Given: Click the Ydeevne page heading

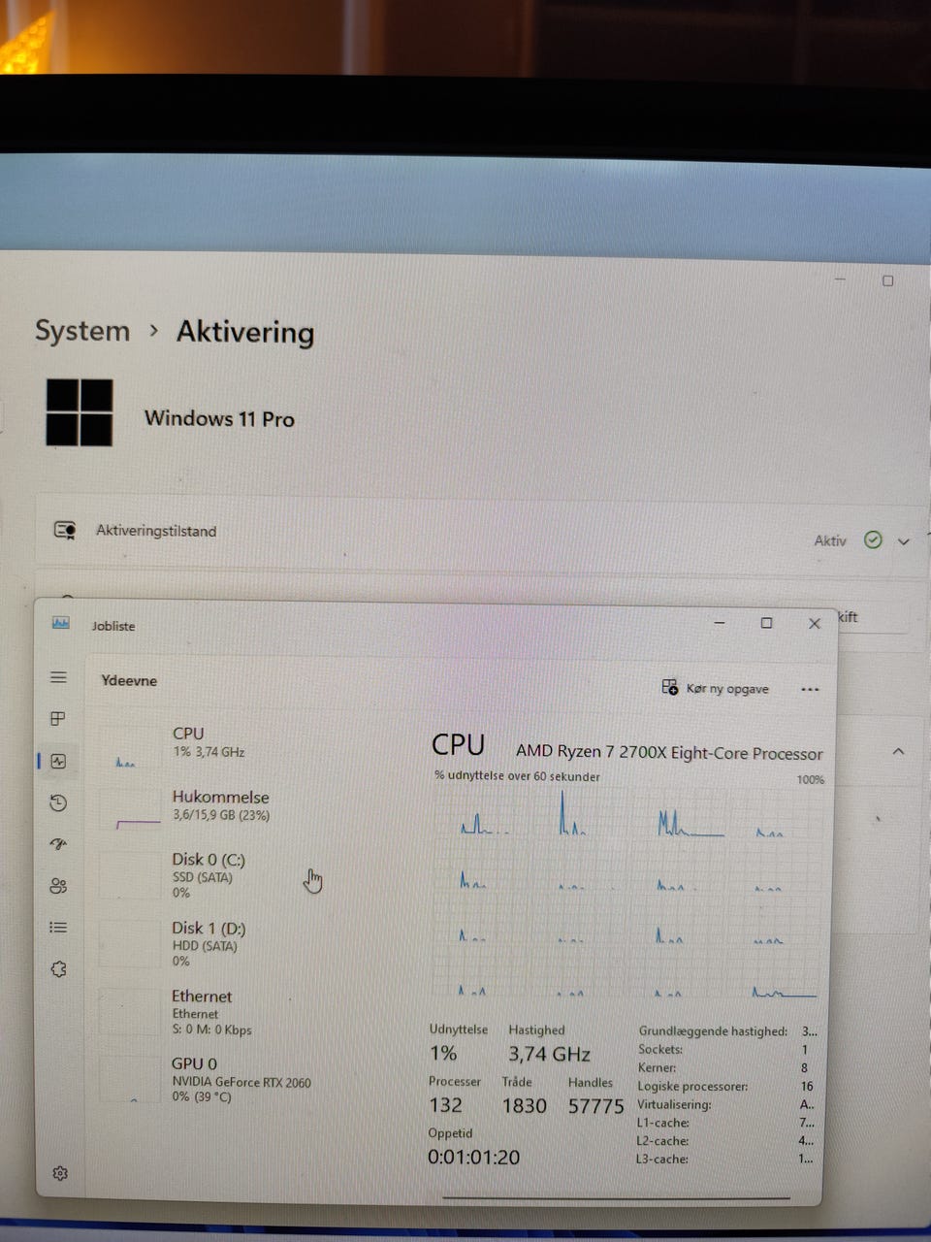Looking at the screenshot, I should tap(129, 680).
